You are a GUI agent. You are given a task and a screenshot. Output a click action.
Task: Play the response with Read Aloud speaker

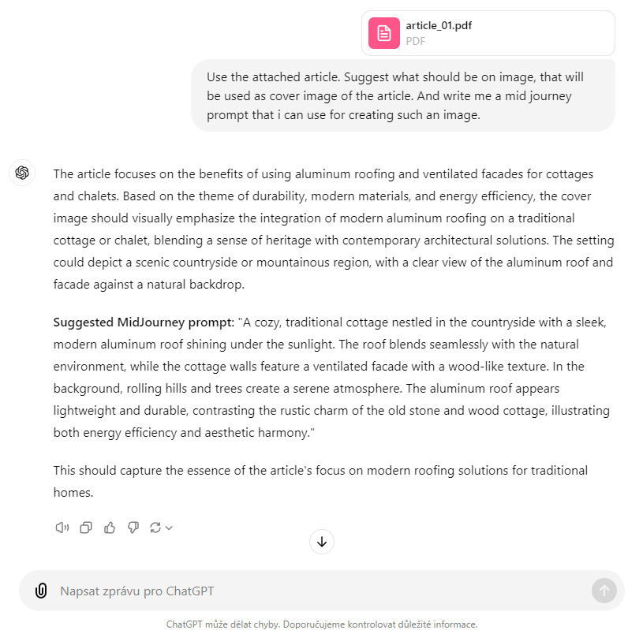62,527
